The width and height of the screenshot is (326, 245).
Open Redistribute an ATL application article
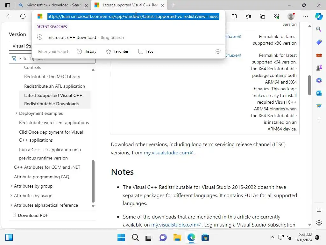click(54, 86)
